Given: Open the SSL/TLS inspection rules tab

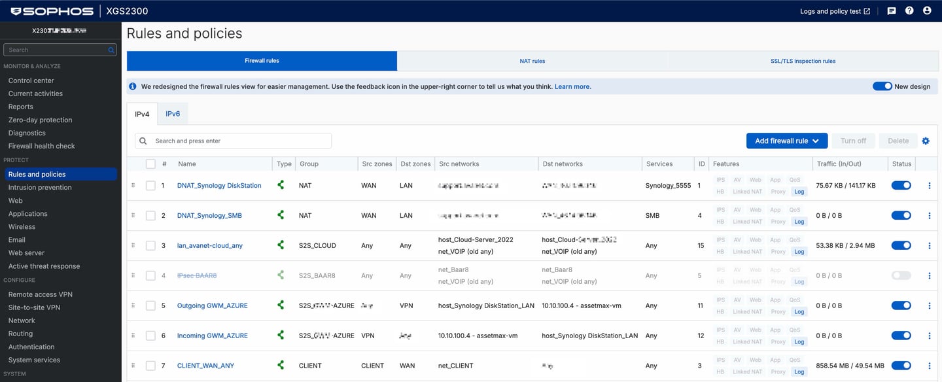Looking at the screenshot, I should (803, 61).
